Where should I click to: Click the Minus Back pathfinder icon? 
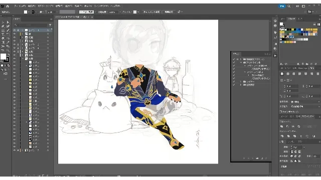pyautogui.click(x=314, y=136)
